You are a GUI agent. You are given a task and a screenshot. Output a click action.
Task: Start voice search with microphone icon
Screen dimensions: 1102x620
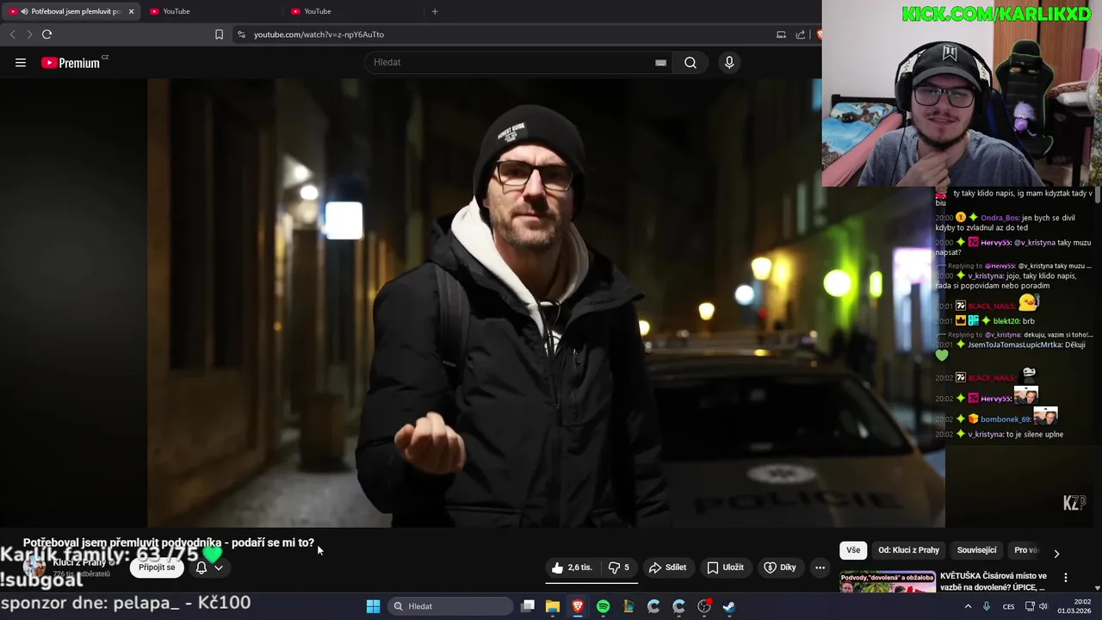point(729,63)
